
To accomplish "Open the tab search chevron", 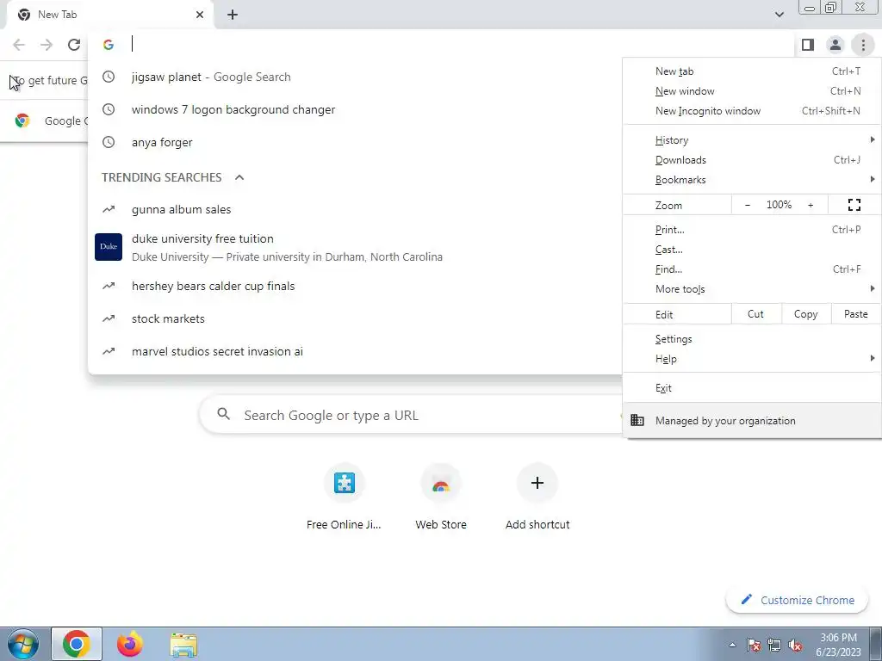I will (x=779, y=15).
